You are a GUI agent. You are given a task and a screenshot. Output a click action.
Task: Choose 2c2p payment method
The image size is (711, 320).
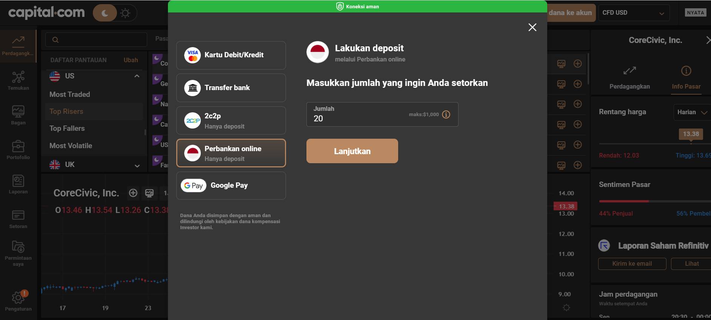(231, 121)
